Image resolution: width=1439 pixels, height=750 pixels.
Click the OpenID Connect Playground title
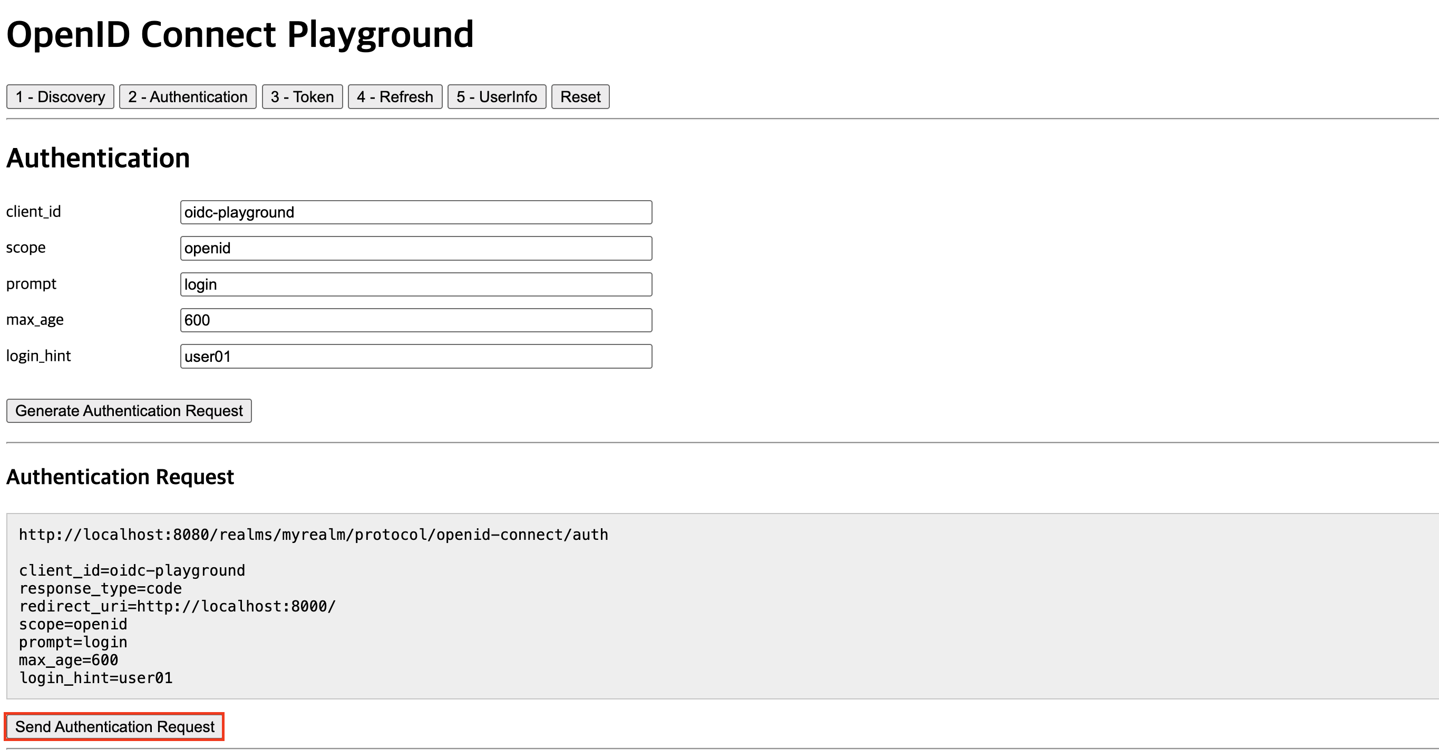(240, 35)
